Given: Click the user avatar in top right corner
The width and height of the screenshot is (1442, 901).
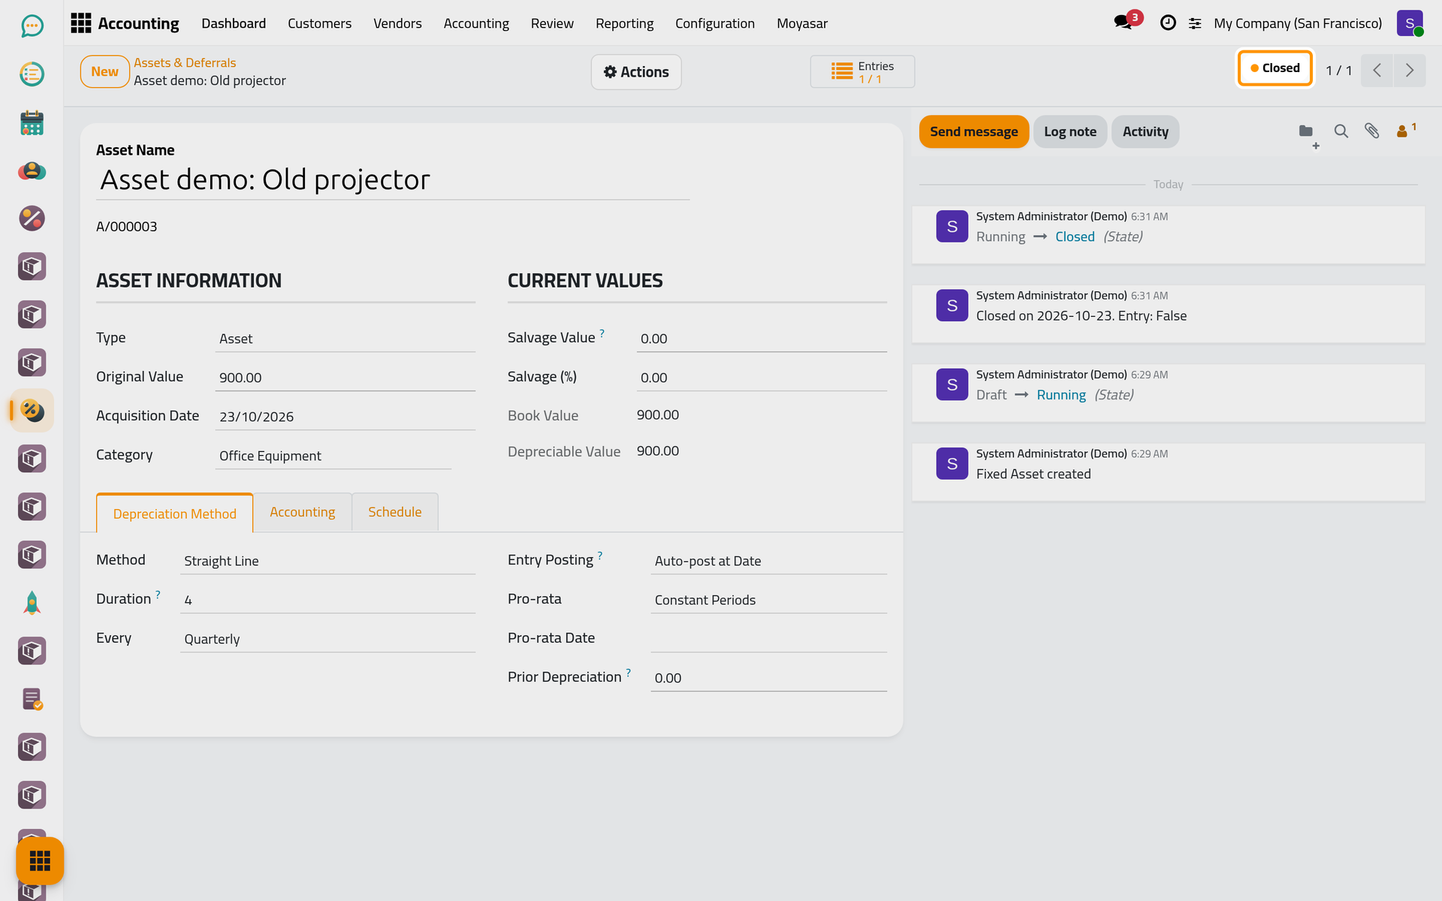Looking at the screenshot, I should pyautogui.click(x=1410, y=23).
